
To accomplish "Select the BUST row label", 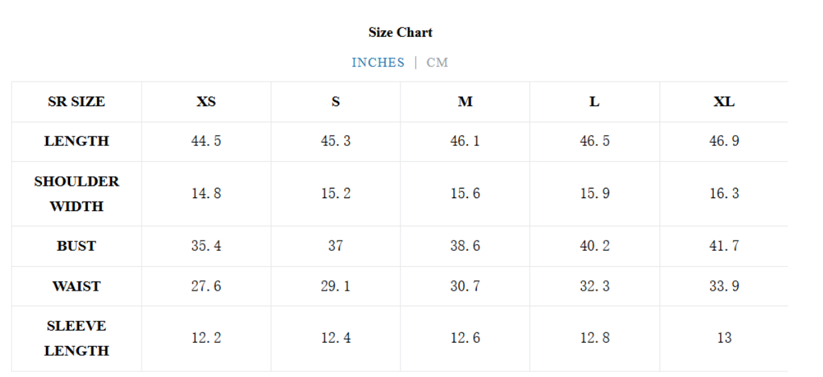I will pos(77,246).
